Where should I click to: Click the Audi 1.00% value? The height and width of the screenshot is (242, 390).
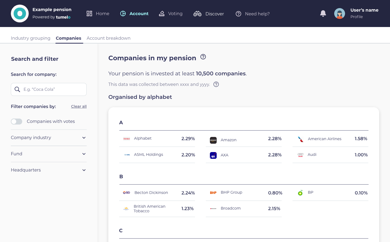[x=361, y=155]
